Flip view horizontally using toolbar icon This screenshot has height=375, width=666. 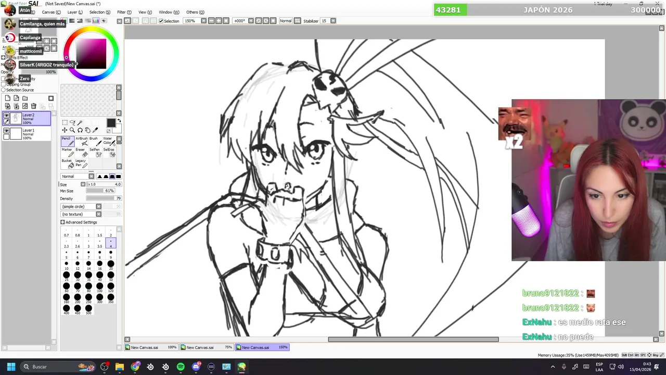[x=297, y=21]
